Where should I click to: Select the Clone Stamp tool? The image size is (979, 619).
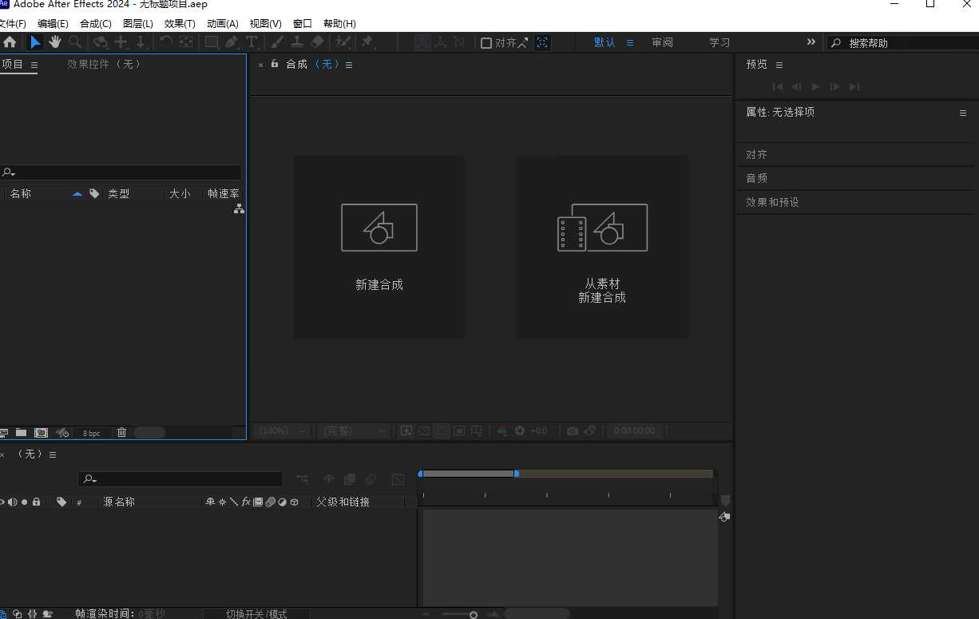point(297,42)
